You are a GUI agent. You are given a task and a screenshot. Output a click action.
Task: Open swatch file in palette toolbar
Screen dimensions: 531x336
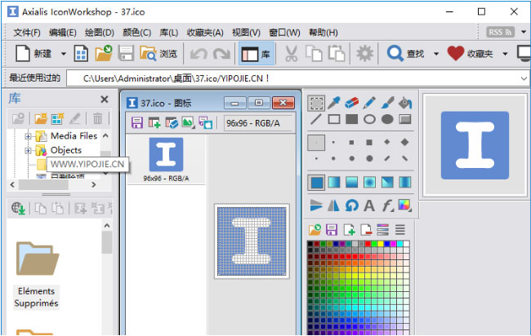coord(315,230)
